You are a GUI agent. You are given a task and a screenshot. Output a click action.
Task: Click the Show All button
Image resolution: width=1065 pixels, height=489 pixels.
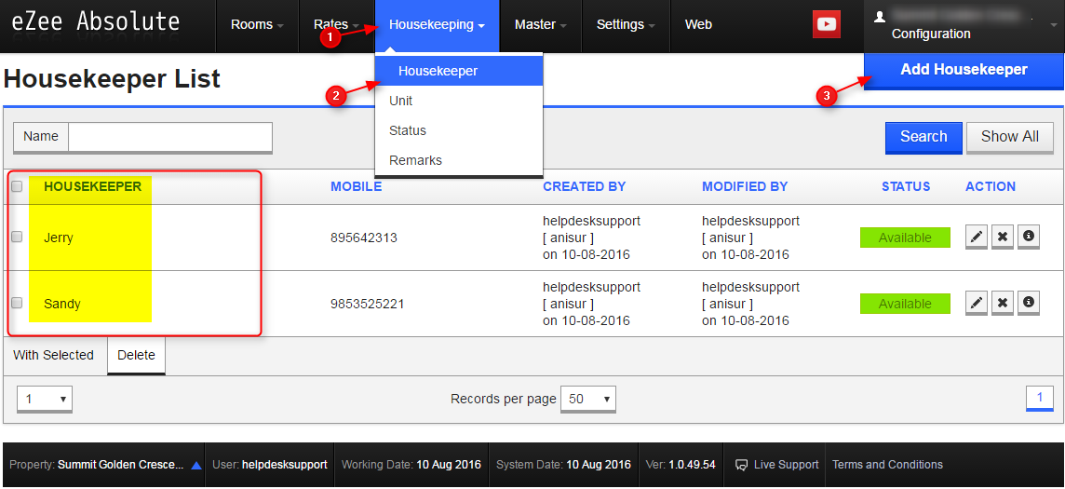(x=1009, y=137)
